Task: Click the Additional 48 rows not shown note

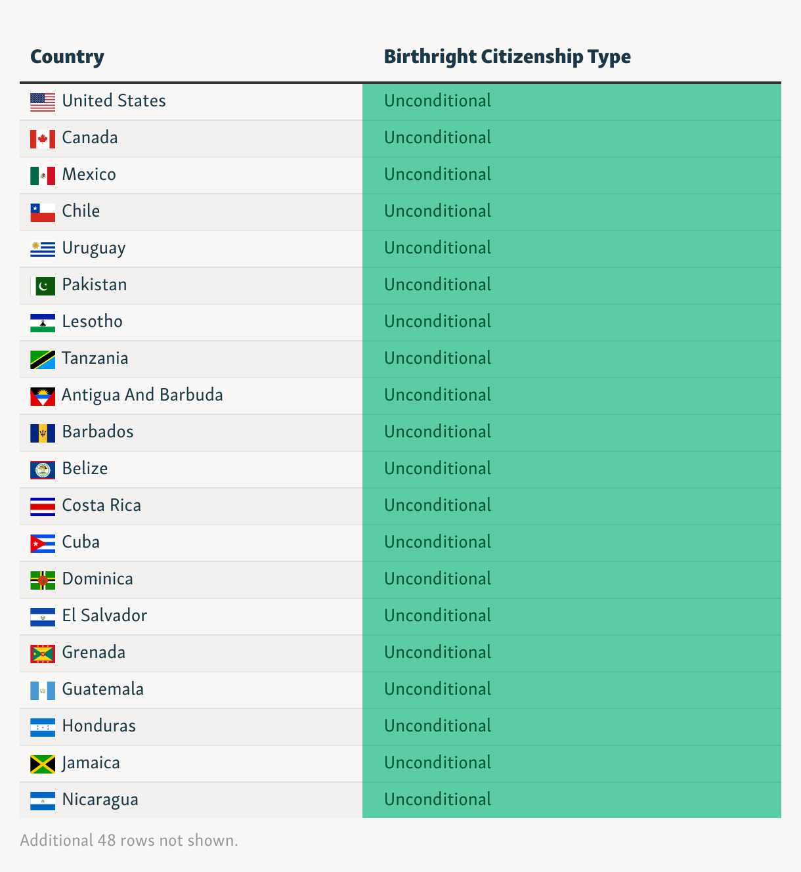Action: pos(129,840)
